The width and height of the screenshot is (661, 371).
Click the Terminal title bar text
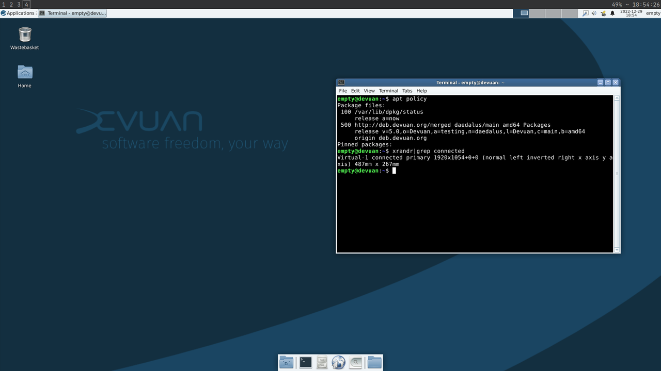click(470, 82)
